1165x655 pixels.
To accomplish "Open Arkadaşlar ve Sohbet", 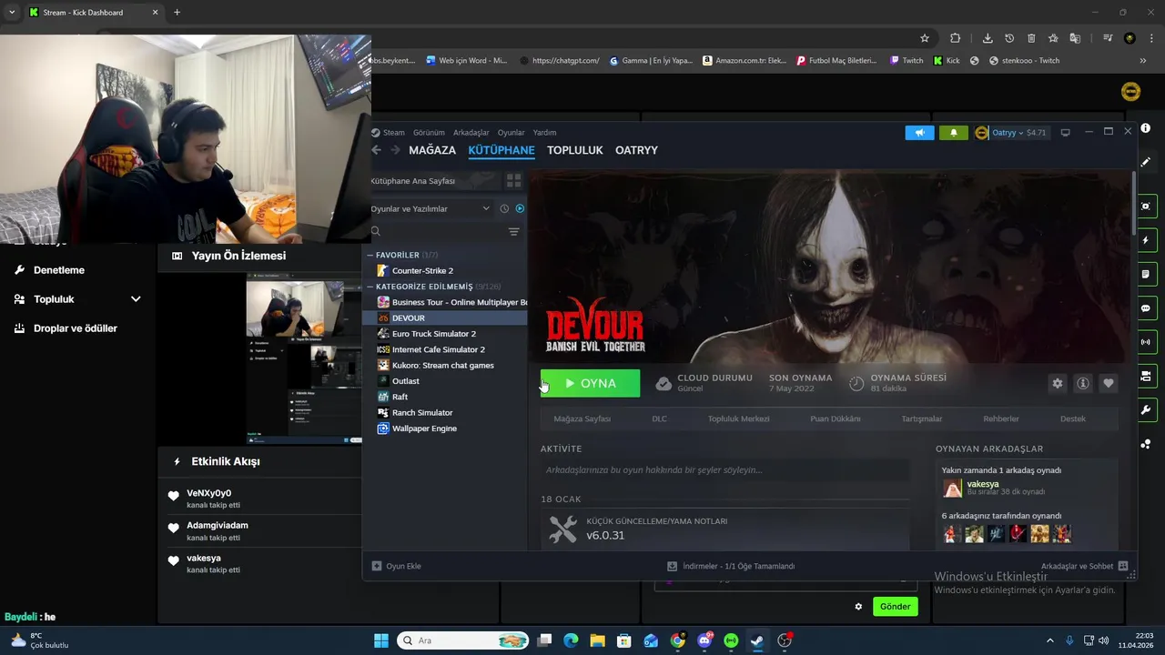I will click(x=1084, y=566).
